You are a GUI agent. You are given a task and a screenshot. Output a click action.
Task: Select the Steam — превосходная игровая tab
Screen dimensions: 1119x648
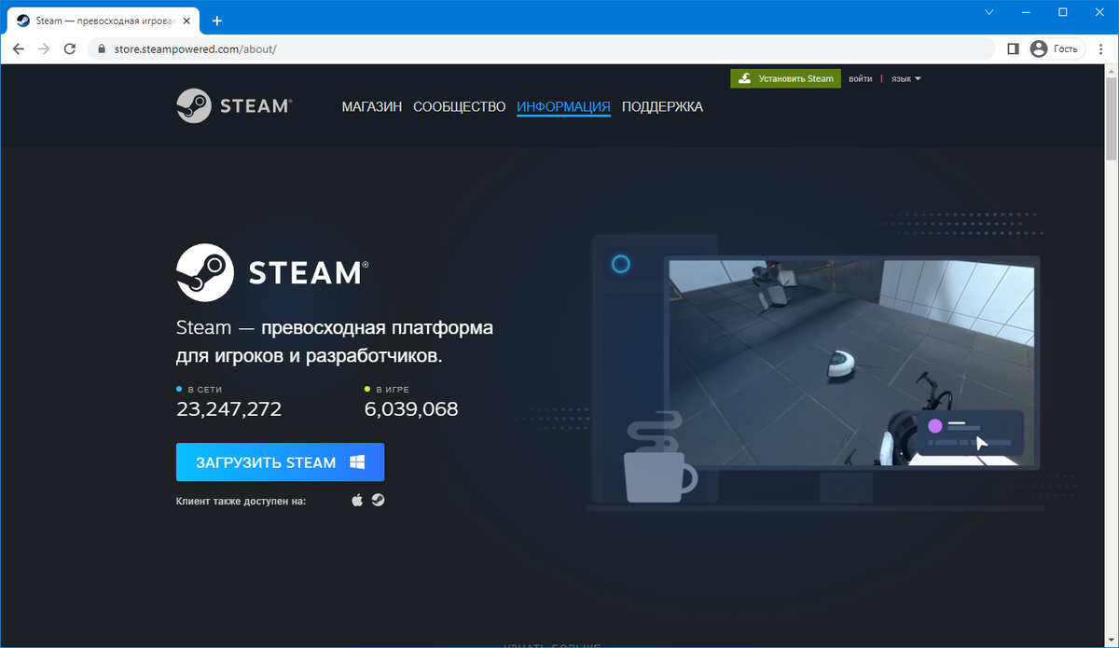[x=103, y=21]
